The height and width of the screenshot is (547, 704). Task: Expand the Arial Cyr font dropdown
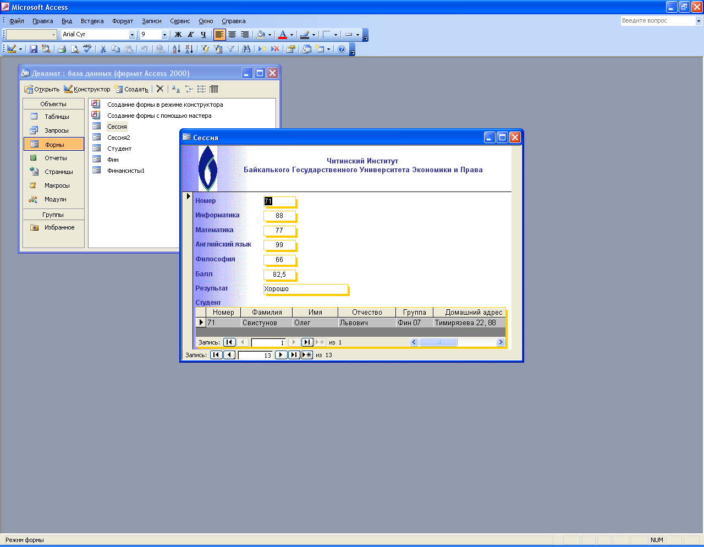click(132, 35)
